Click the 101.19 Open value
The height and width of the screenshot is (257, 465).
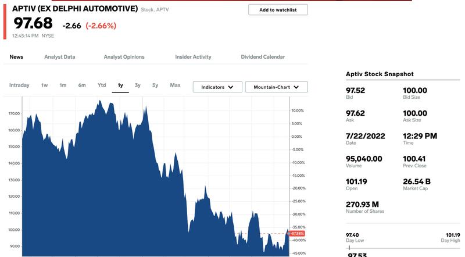point(356,181)
